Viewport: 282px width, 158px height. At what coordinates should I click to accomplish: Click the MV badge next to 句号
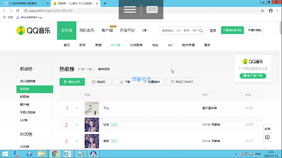(x=114, y=125)
